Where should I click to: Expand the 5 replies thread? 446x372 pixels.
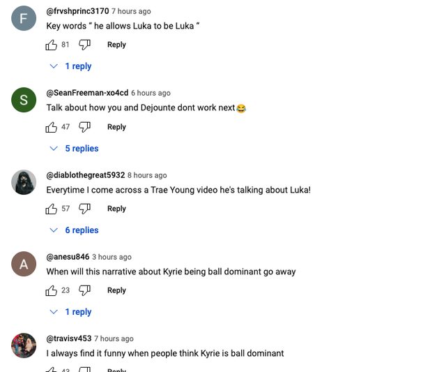click(x=74, y=149)
